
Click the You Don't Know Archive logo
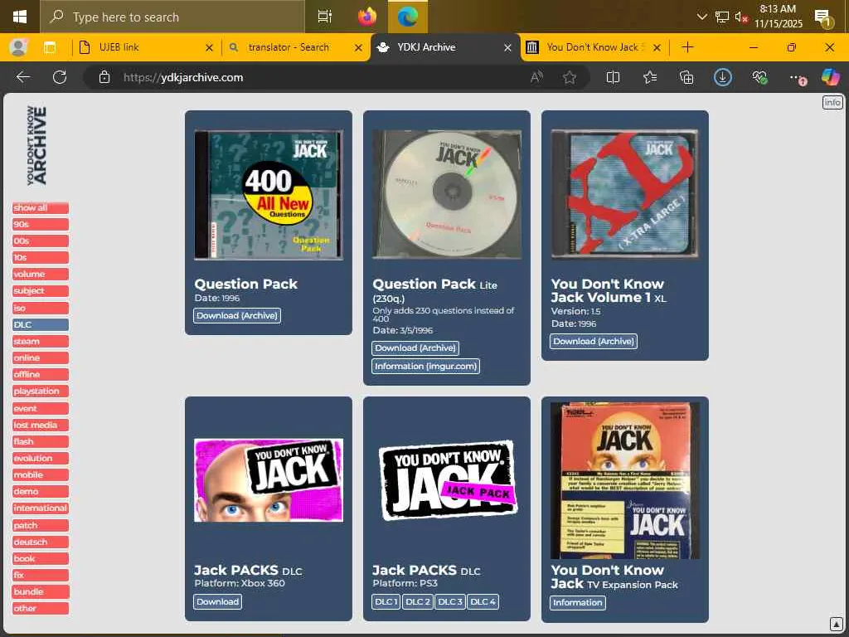click(36, 146)
